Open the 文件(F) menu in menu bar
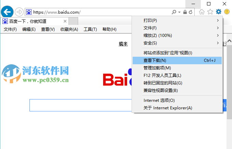The width and height of the screenshot is (232, 149). coord(10,29)
